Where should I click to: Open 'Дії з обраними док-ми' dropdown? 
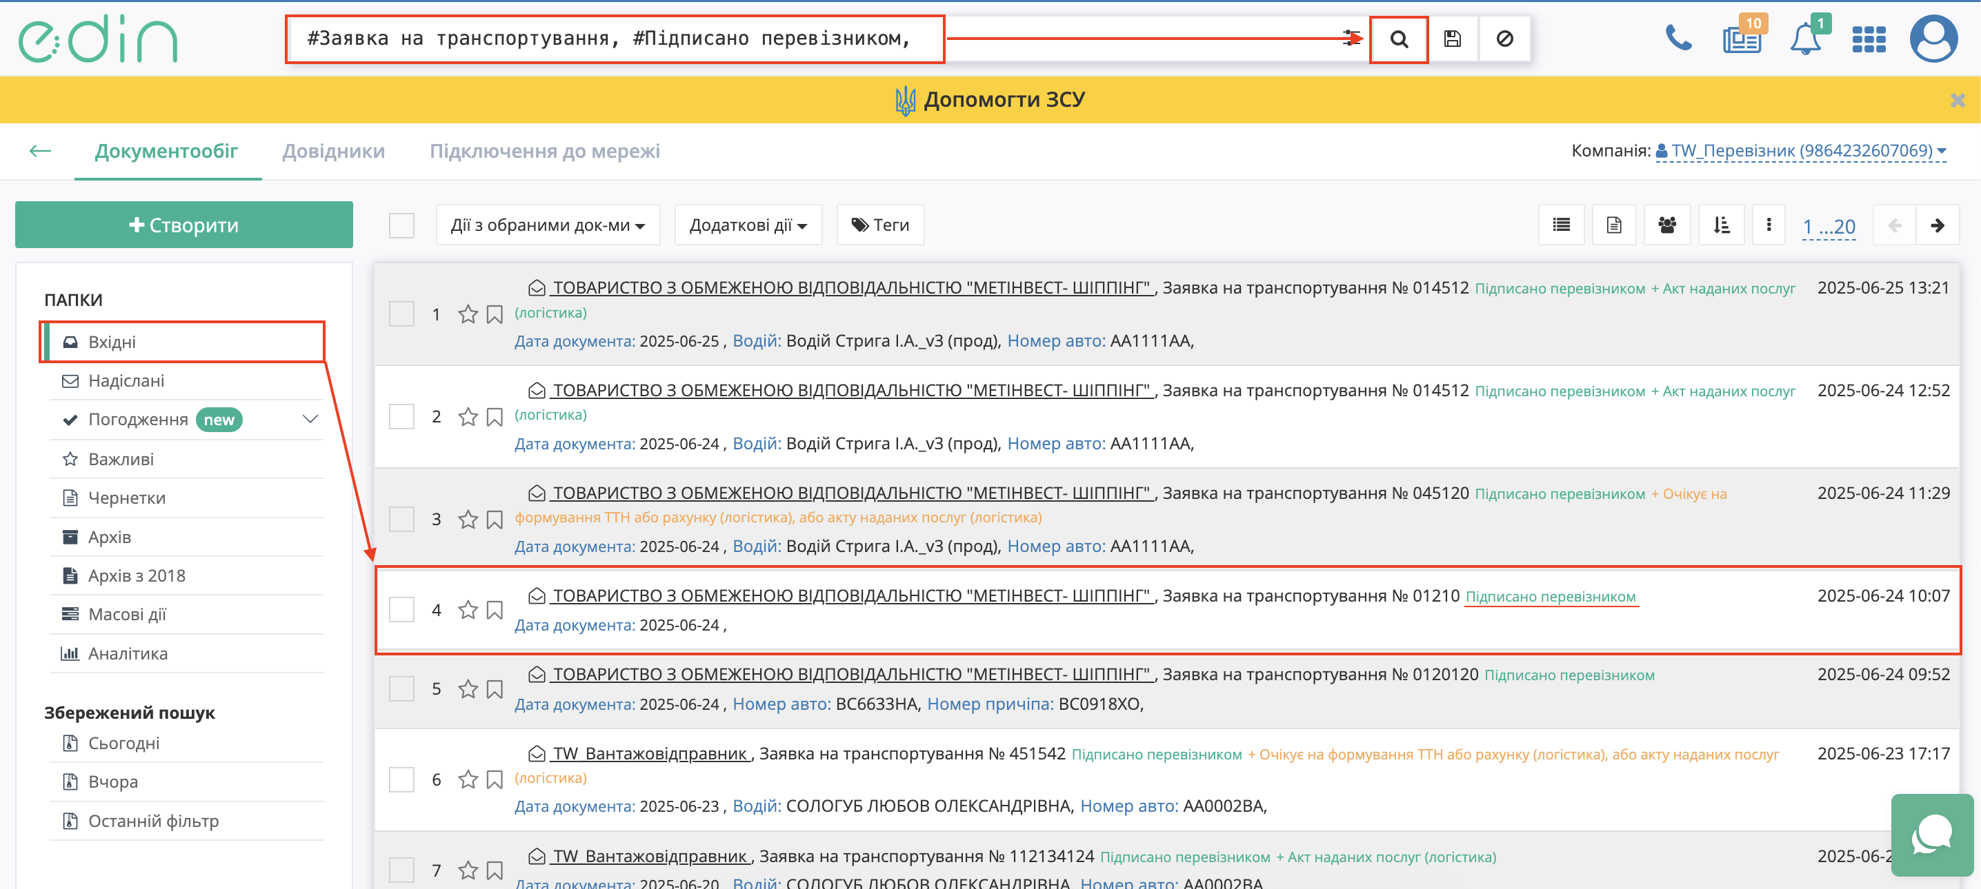pos(548,225)
